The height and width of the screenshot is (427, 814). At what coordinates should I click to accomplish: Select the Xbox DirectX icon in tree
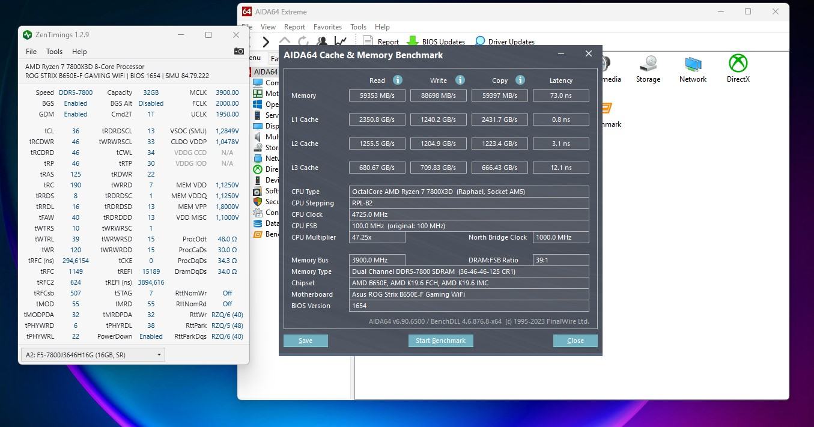[x=258, y=169]
